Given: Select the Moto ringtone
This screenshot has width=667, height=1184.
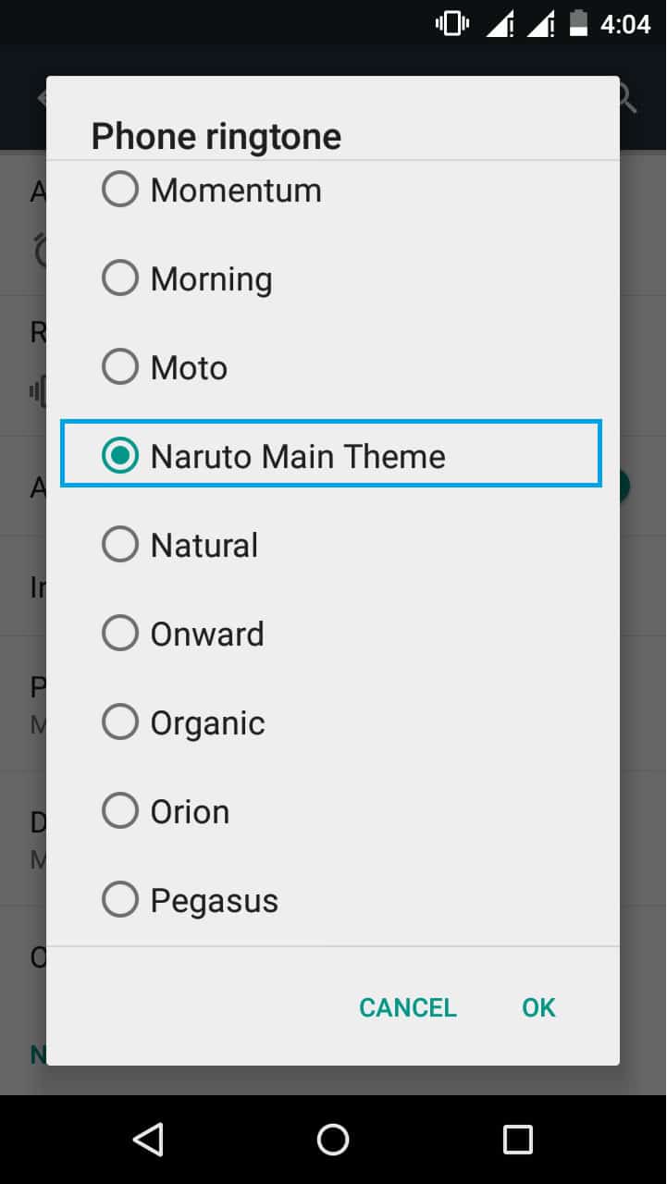Looking at the screenshot, I should pyautogui.click(x=332, y=367).
